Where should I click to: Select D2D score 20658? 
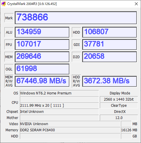[109, 57]
